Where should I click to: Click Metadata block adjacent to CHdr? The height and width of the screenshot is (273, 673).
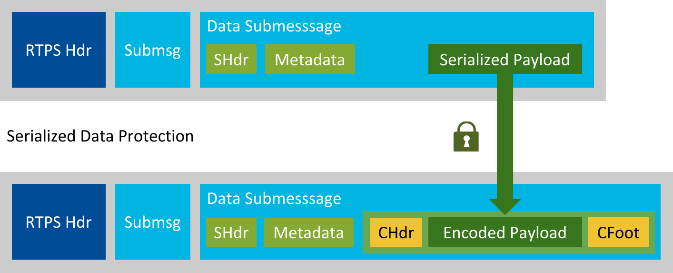(309, 233)
